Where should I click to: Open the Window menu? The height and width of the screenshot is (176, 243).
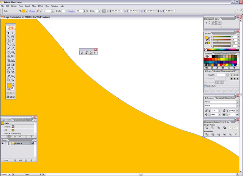[x=55, y=6]
